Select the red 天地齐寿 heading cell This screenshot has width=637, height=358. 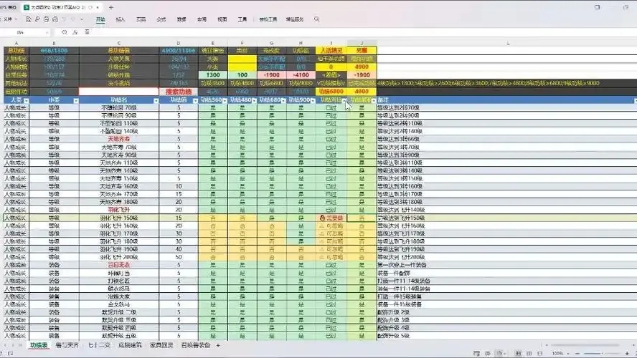point(119,139)
